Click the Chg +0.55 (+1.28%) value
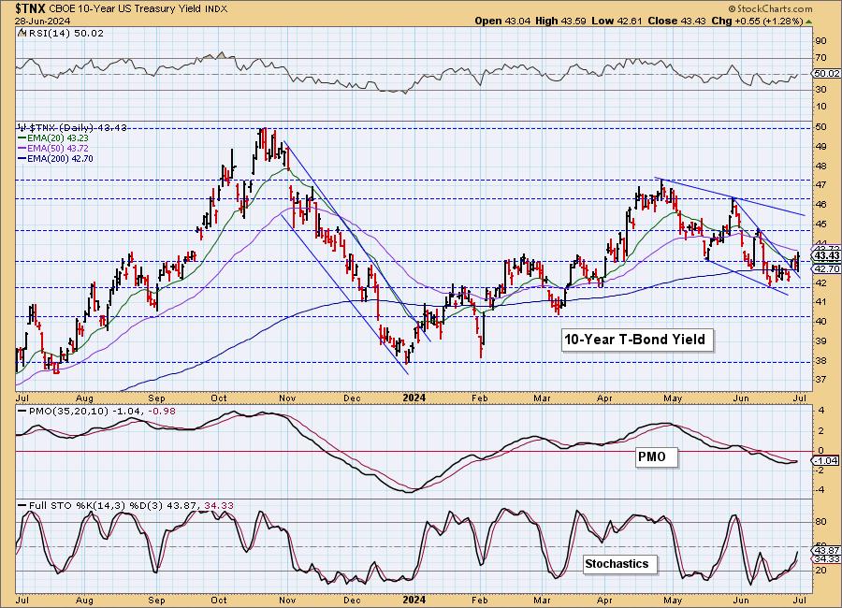Image resolution: width=842 pixels, height=608 pixels. pyautogui.click(x=757, y=21)
